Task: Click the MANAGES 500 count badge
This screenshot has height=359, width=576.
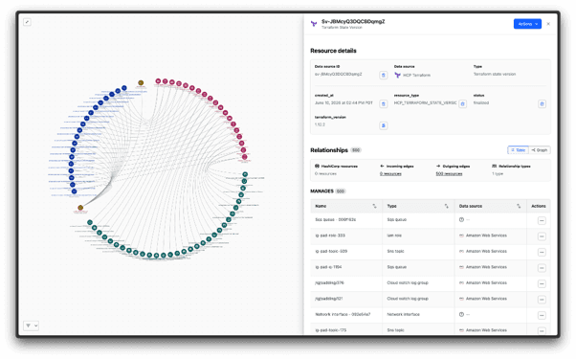Action: point(341,191)
